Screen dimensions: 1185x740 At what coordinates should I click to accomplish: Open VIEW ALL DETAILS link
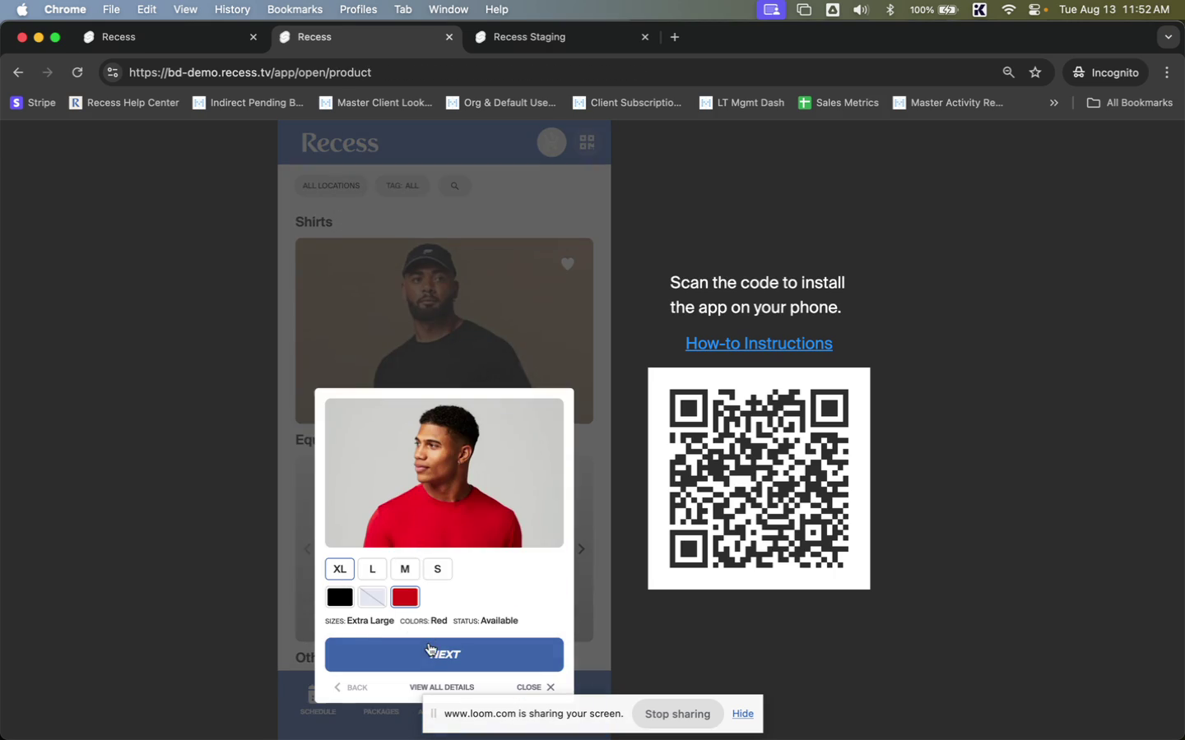[442, 687]
